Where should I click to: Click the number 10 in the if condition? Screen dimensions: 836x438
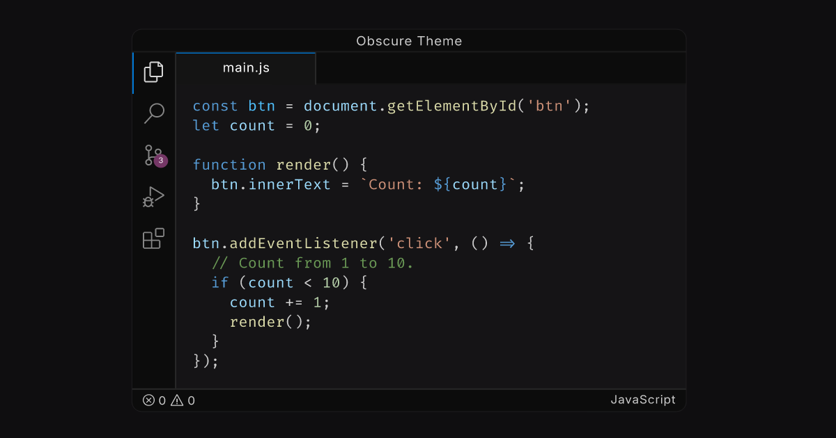tap(331, 282)
